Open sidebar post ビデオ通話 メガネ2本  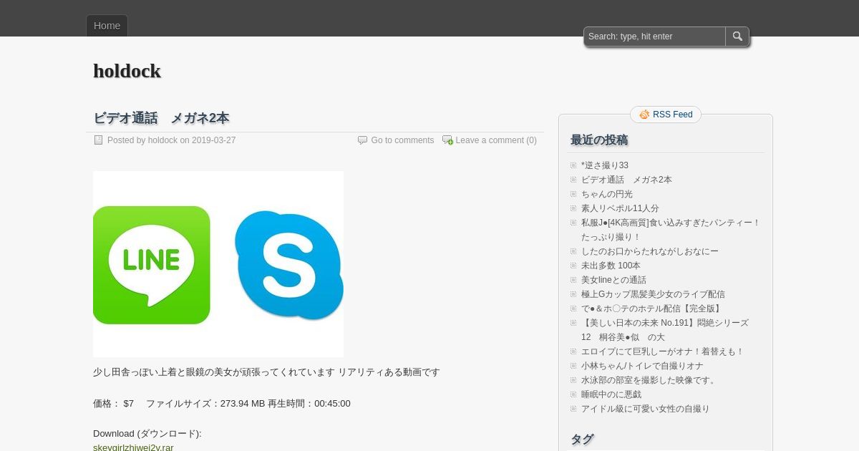point(626,180)
